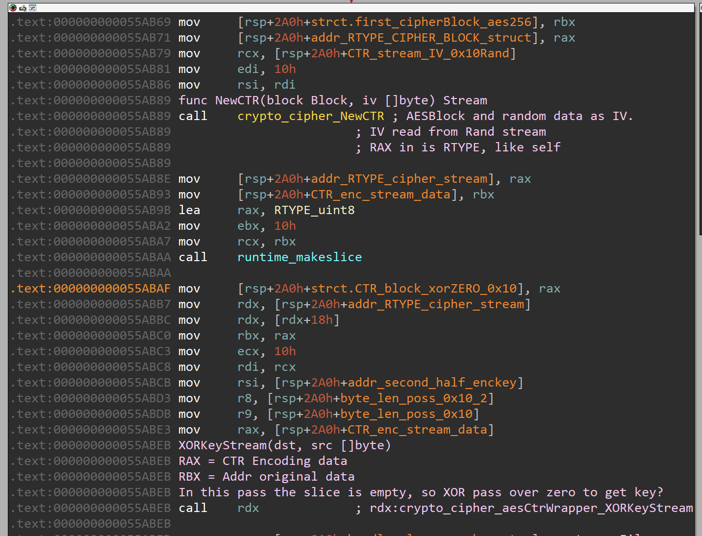The image size is (702, 536).
Task: Click 'XORKeyStream(dst, src []byte)' comment
Action: (285, 445)
